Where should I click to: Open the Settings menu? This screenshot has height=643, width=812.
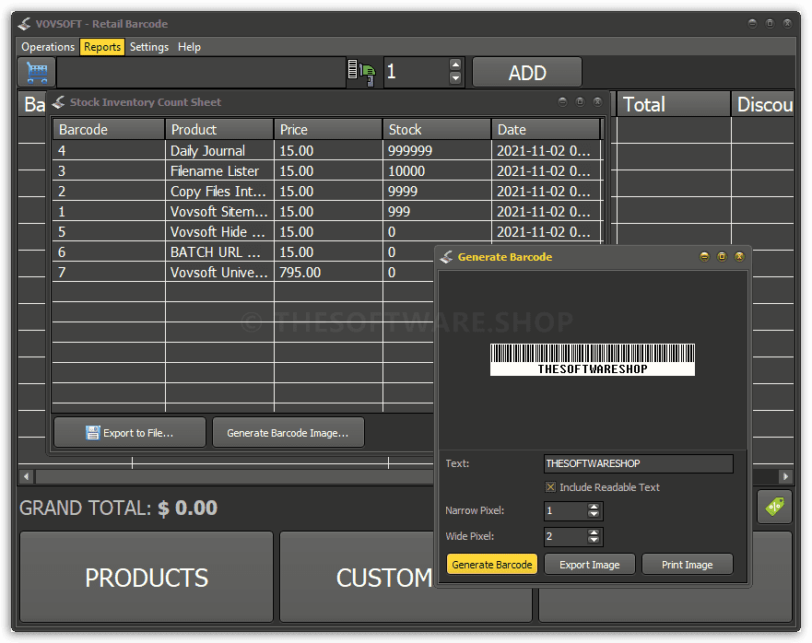[x=149, y=47]
